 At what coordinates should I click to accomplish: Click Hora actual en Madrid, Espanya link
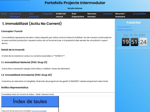(x=125, y=28)
